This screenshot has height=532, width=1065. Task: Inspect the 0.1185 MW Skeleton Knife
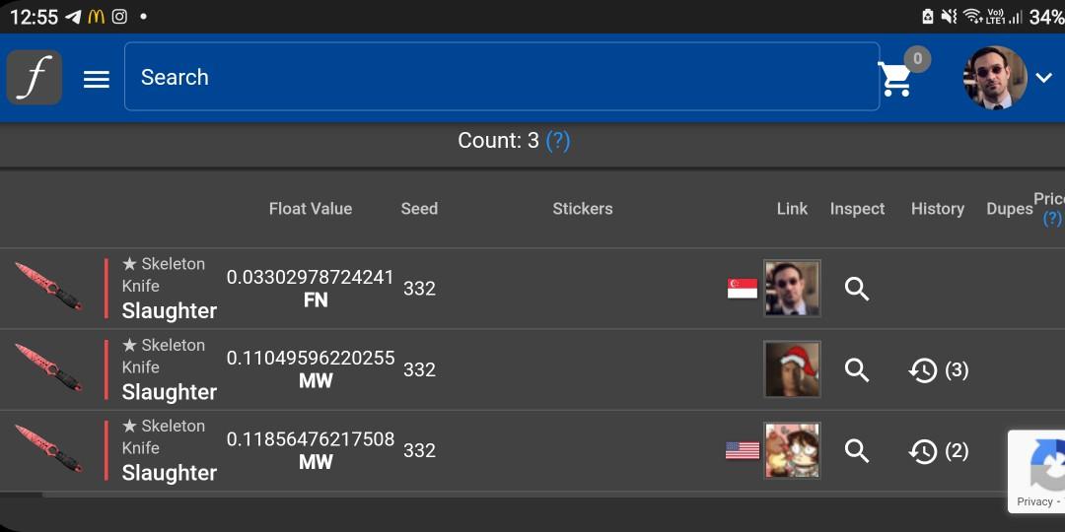(857, 450)
